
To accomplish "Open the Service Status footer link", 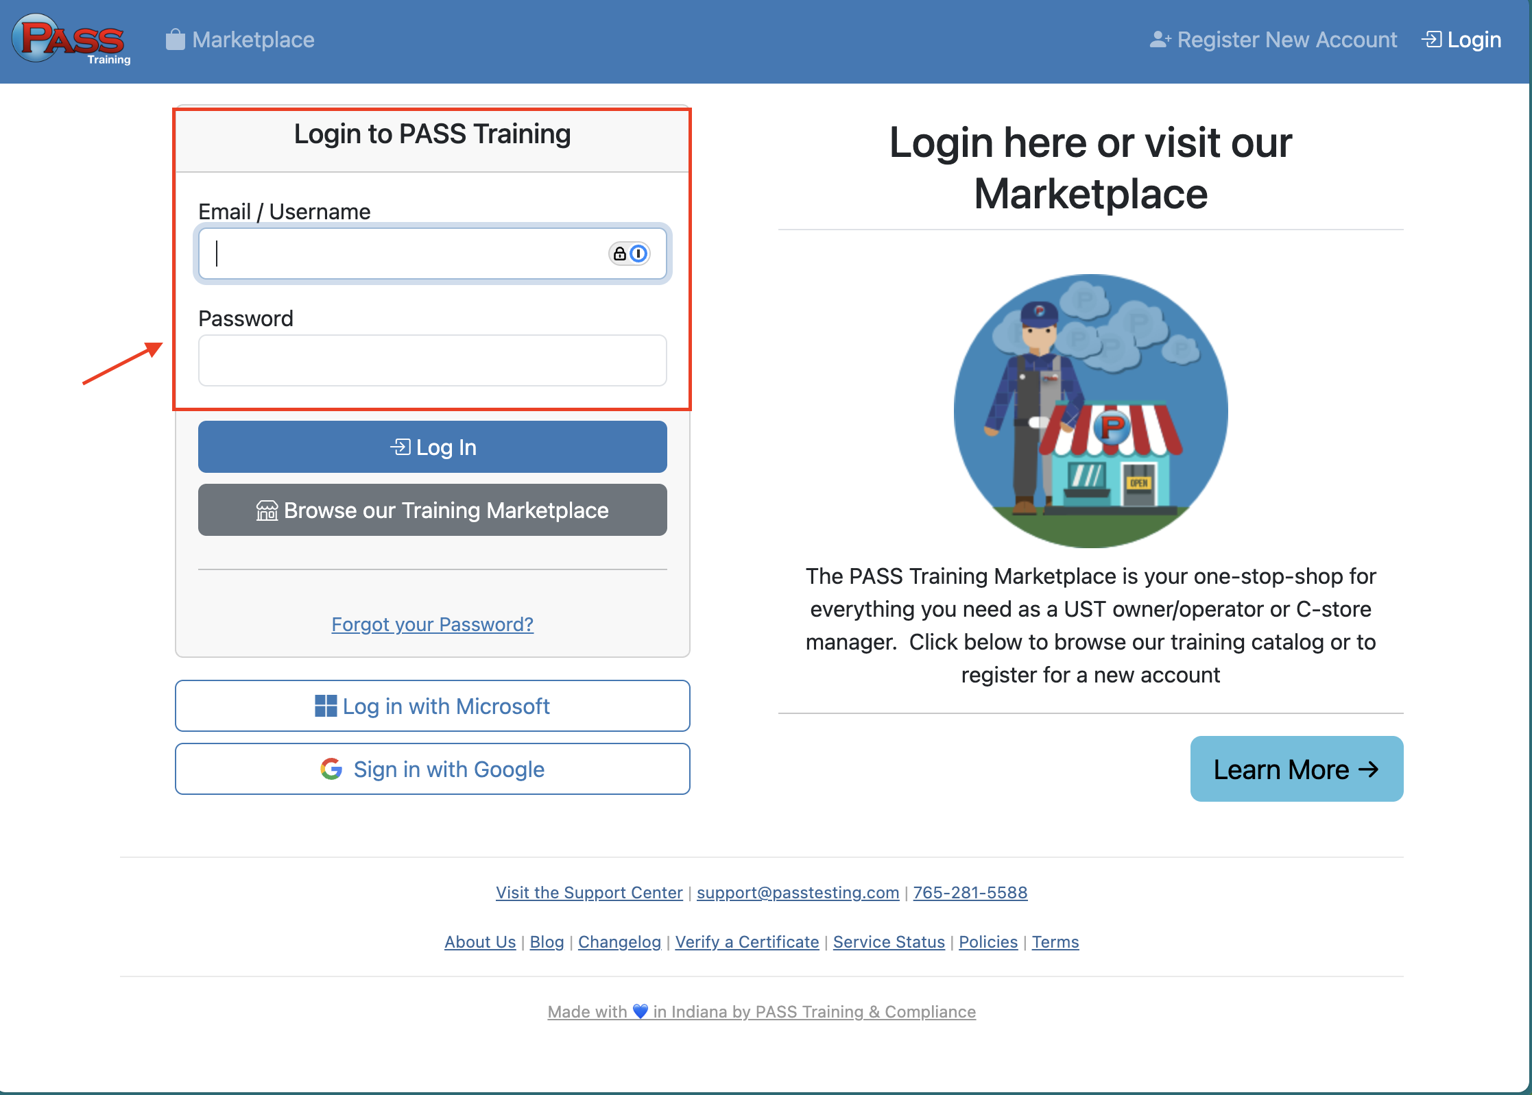I will tap(889, 942).
